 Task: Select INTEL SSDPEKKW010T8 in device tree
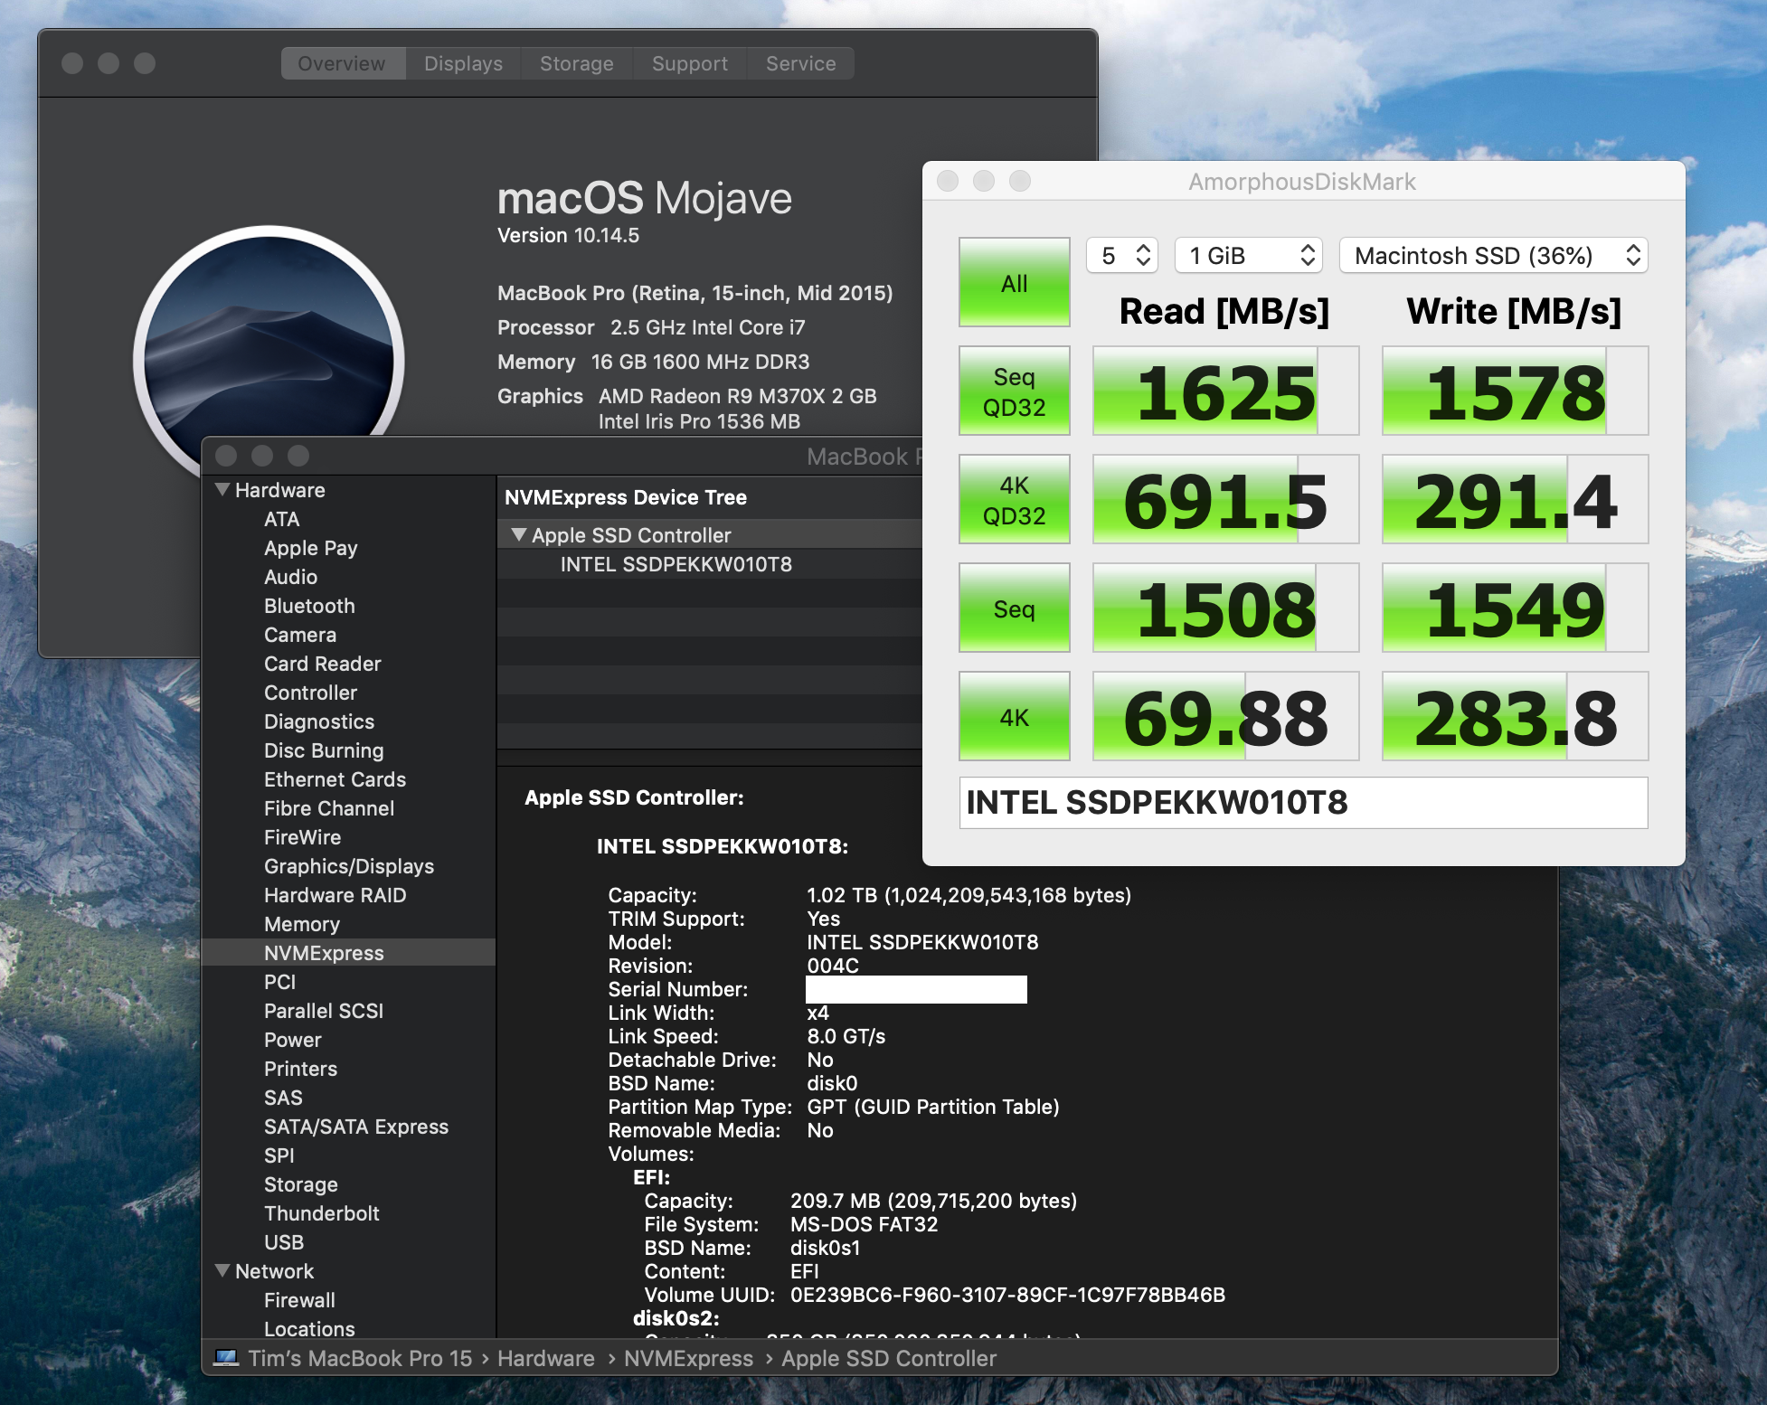click(x=676, y=564)
